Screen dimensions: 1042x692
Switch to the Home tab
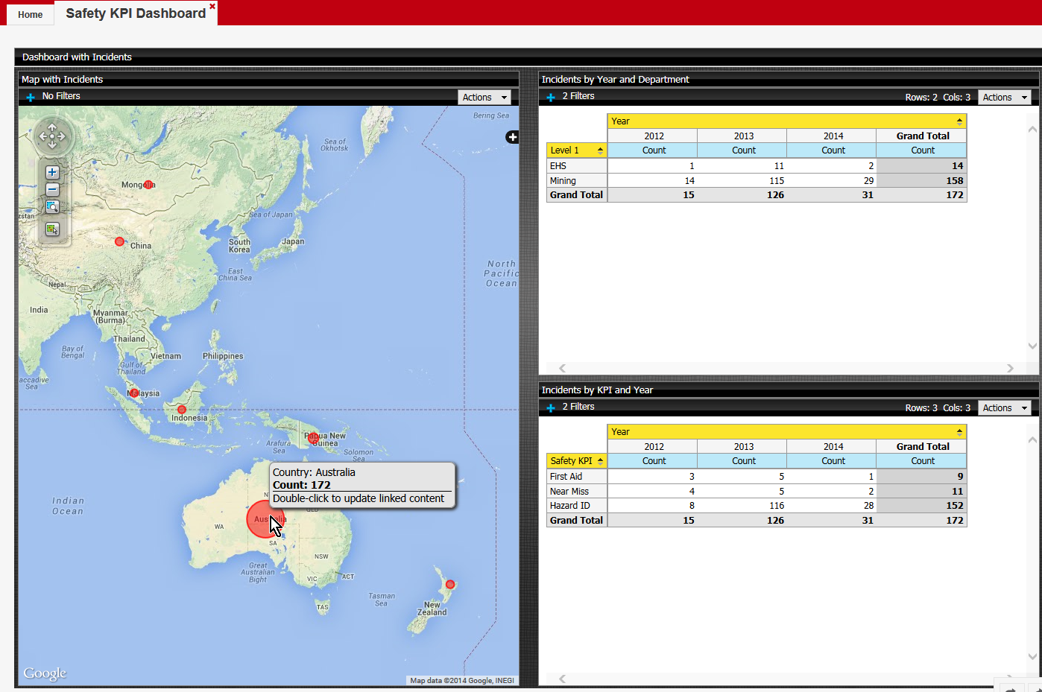pos(30,13)
